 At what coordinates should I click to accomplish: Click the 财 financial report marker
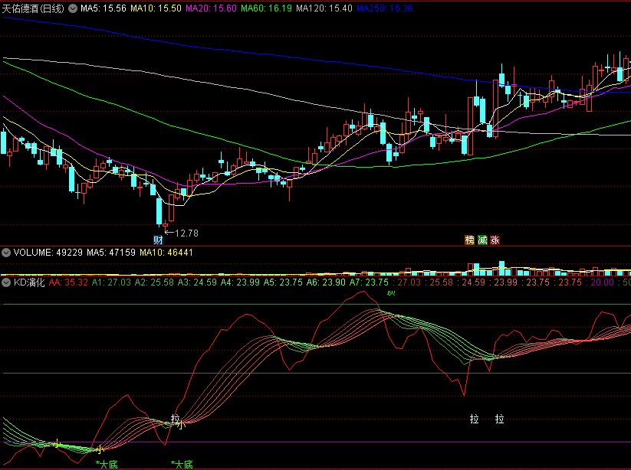click(x=158, y=240)
